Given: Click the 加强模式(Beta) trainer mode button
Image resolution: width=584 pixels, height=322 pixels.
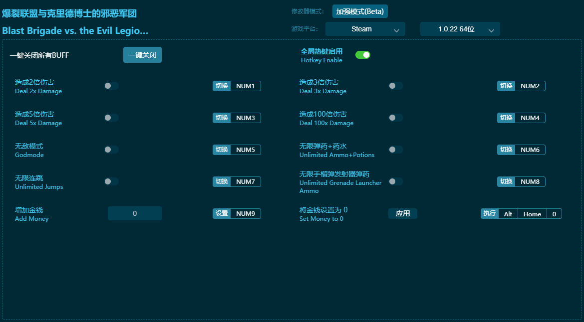Looking at the screenshot, I should [359, 11].
